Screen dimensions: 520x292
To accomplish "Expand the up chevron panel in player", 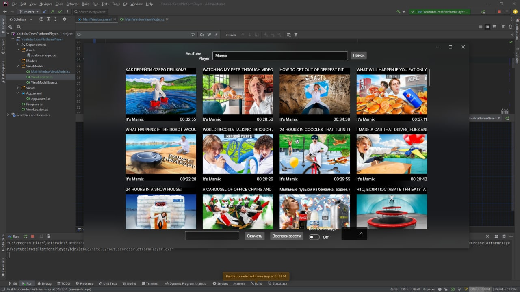I will click(361, 234).
